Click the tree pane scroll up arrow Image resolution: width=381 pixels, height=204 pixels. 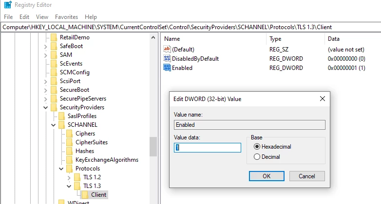[153, 37]
